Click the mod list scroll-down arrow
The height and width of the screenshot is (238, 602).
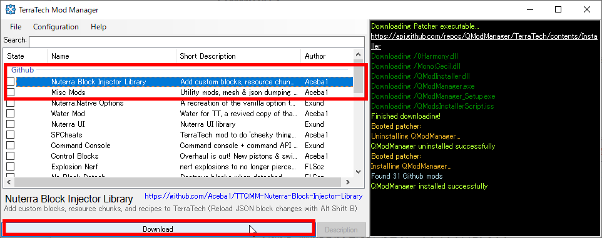click(358, 172)
